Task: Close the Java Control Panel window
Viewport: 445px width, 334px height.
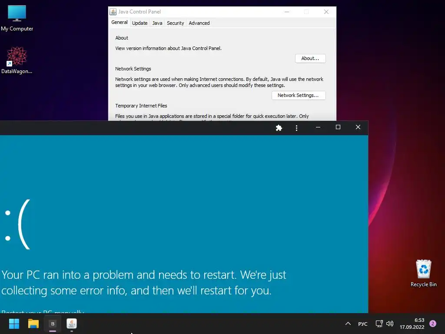Action: click(326, 12)
